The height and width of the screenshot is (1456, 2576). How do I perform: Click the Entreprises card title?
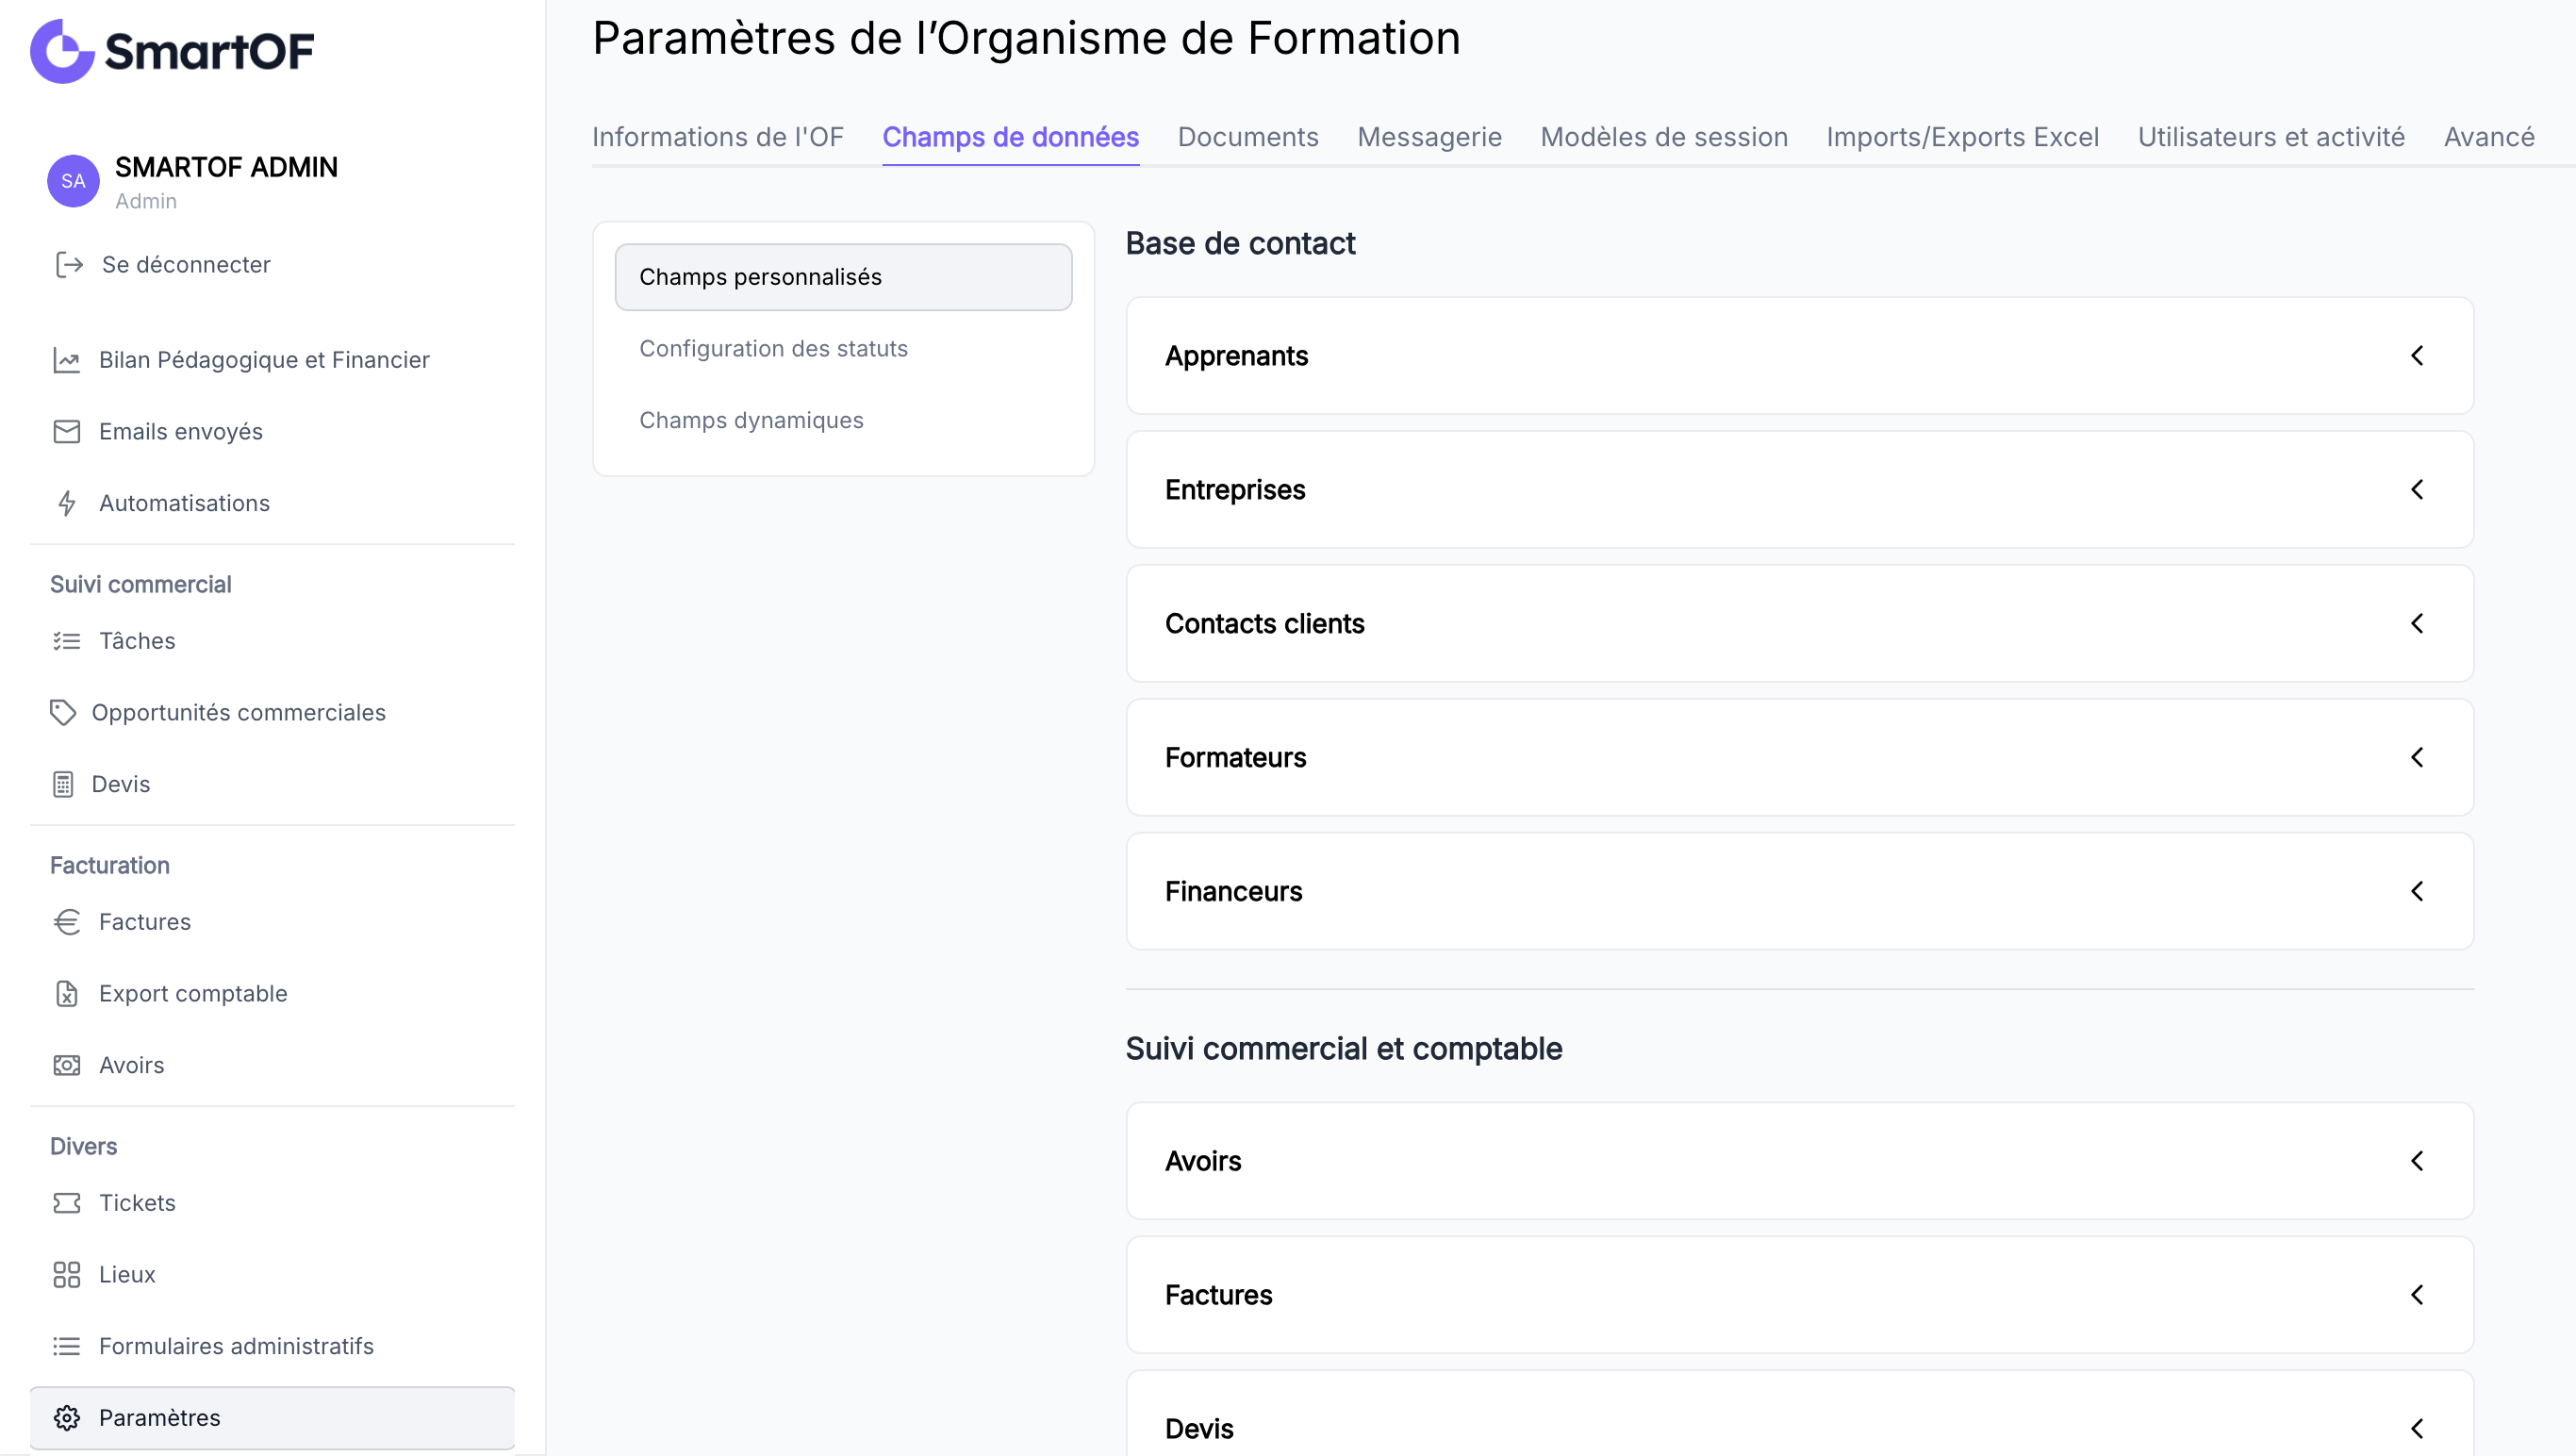(1235, 490)
